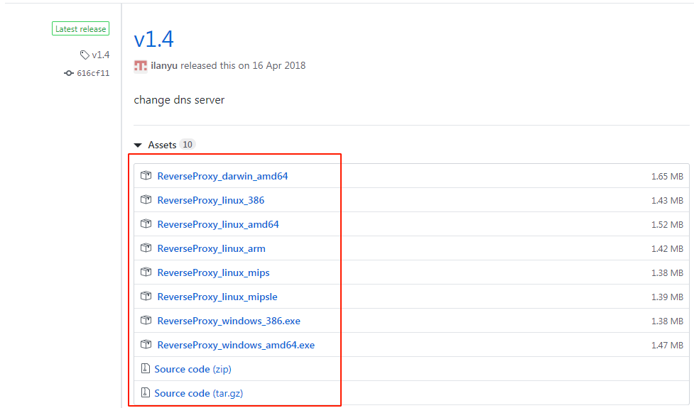Viewport: 694px width, 408px height.
Task: Download ReverseProxy_windows_amd64.exe
Action: pyautogui.click(x=236, y=345)
